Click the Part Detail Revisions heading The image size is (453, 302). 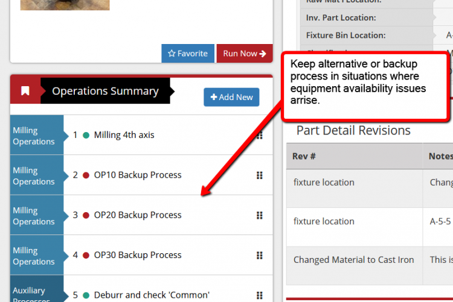[353, 130]
